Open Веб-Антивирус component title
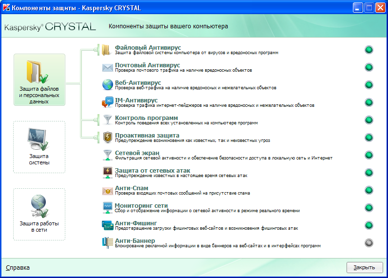This screenshot has height=278, width=388. 138,82
